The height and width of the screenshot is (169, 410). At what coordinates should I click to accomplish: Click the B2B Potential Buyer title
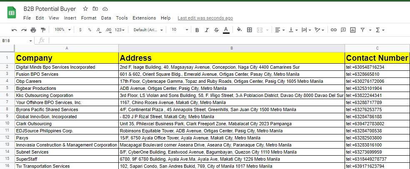(50, 9)
